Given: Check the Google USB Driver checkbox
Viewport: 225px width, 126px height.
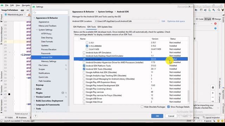Looking at the screenshot, I should pyautogui.click(x=84, y=98).
